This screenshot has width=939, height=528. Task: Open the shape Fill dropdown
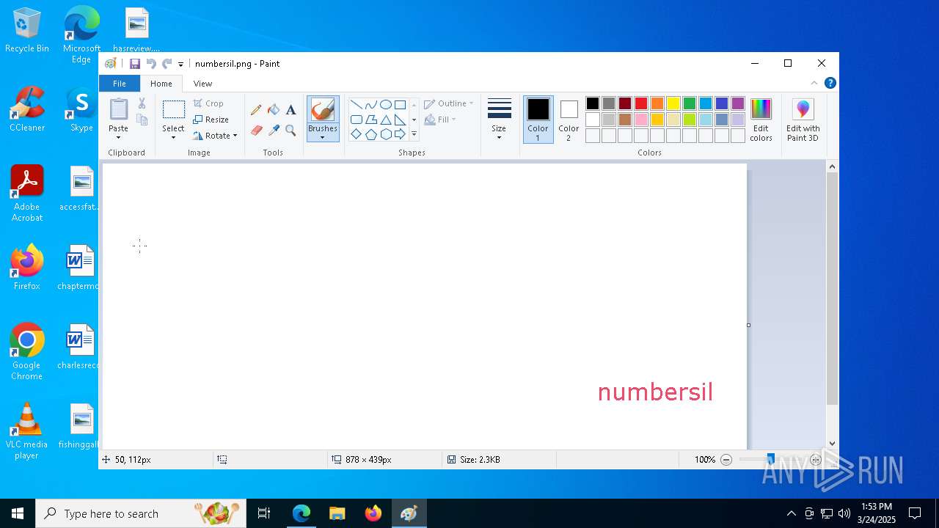tap(440, 120)
